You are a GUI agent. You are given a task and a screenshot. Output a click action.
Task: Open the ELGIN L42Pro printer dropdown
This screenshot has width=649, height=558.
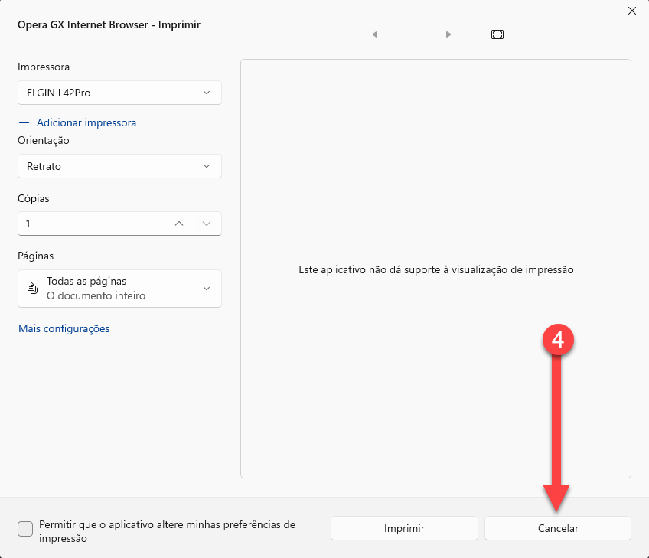119,93
